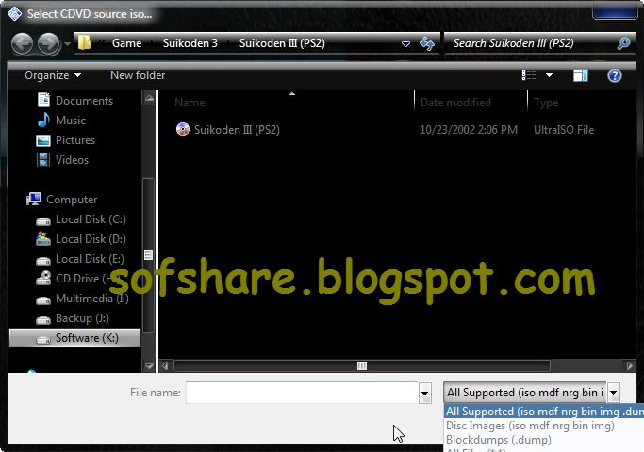Click navigation pane scroll down arrow

point(149,366)
